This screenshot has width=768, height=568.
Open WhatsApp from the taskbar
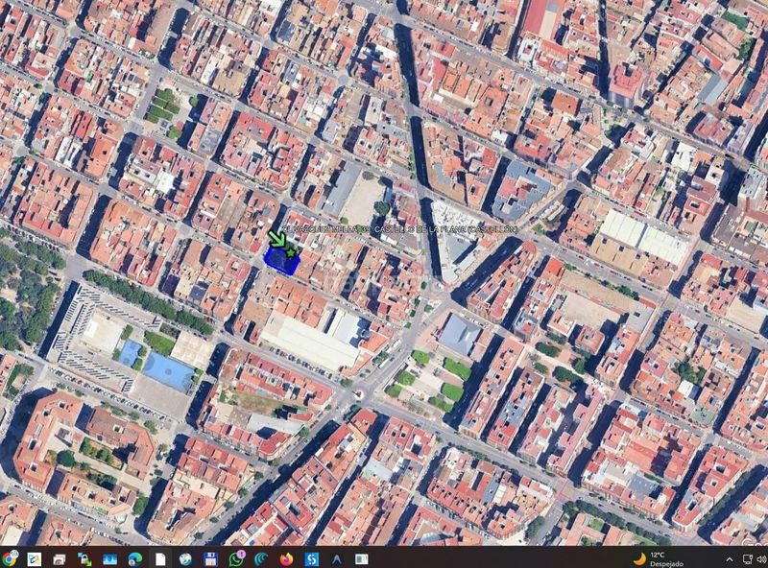pos(236,558)
